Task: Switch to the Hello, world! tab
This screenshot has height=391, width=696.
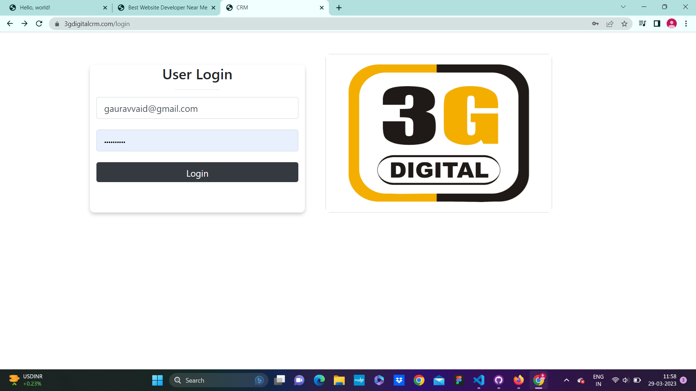Action: tap(58, 8)
